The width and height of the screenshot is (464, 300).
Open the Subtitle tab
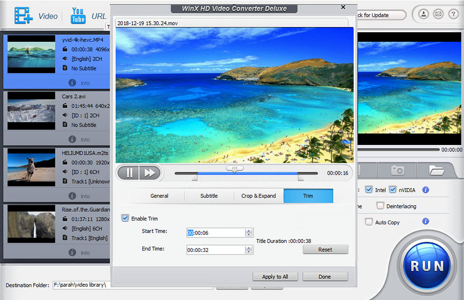tap(209, 196)
